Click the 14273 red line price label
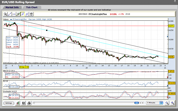The image size is (178, 111). click(171, 26)
